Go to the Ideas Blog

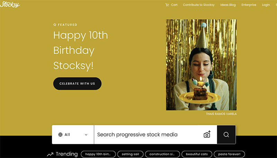point(228,5)
